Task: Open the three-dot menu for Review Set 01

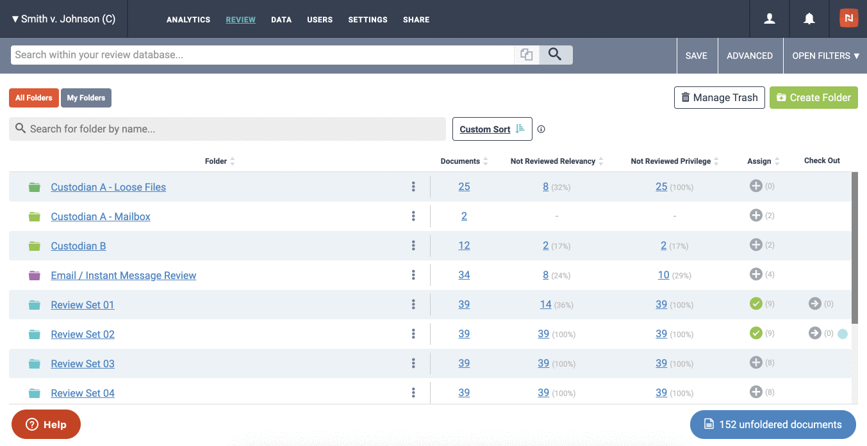Action: coord(413,305)
